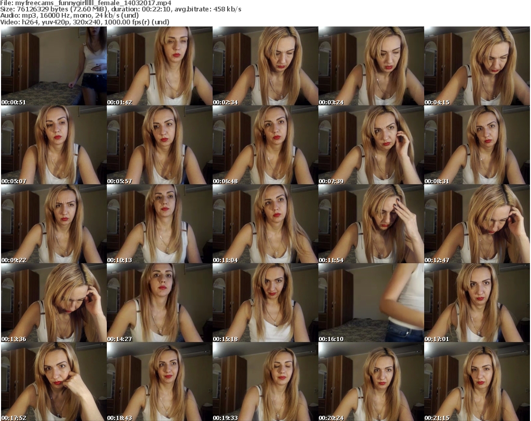Click the Video h264 info line
Image resolution: width=531 pixels, height=421 pixels.
coord(85,22)
